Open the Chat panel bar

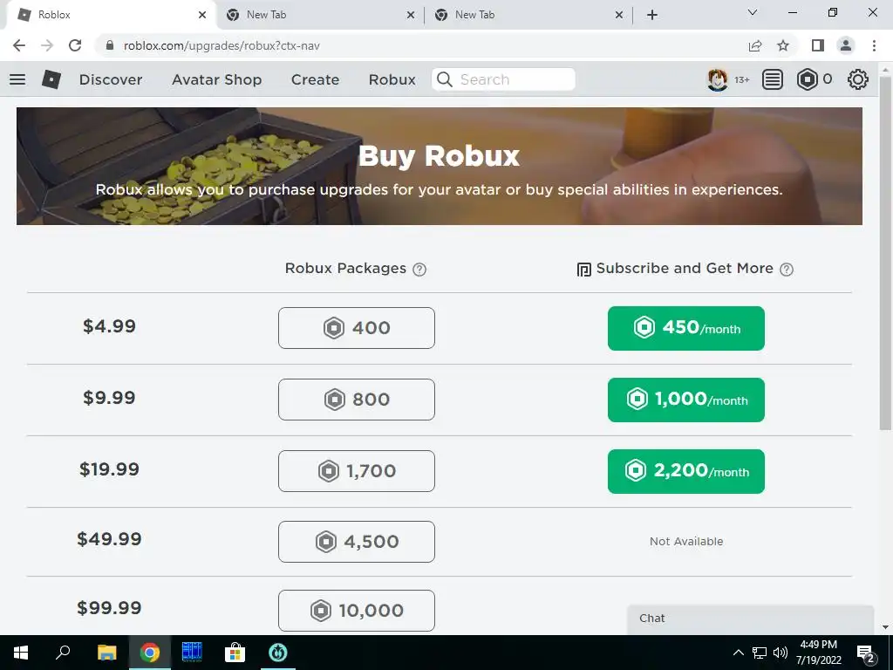(x=751, y=620)
